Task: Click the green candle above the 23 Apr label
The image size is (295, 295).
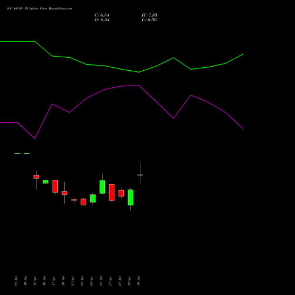Action: (93, 198)
